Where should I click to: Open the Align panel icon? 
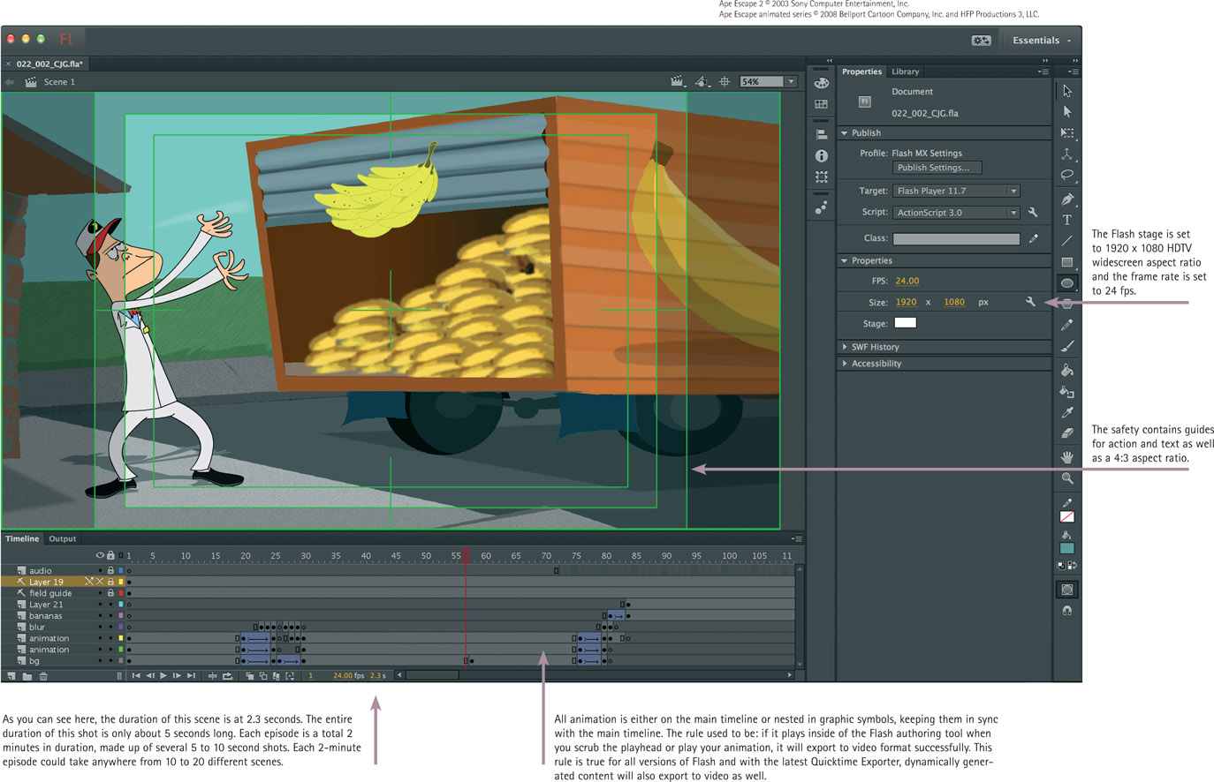pos(822,134)
